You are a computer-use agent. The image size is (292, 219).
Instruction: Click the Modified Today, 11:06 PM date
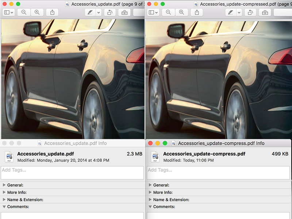coord(188,160)
